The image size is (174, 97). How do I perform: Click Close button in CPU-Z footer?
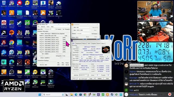point(107,78)
